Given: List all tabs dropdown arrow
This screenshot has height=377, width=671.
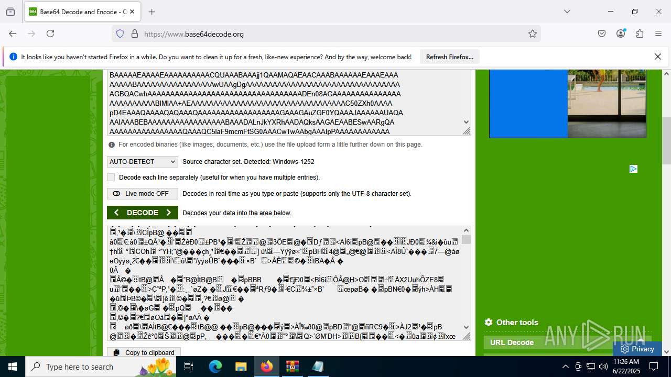Looking at the screenshot, I should pos(567,12).
